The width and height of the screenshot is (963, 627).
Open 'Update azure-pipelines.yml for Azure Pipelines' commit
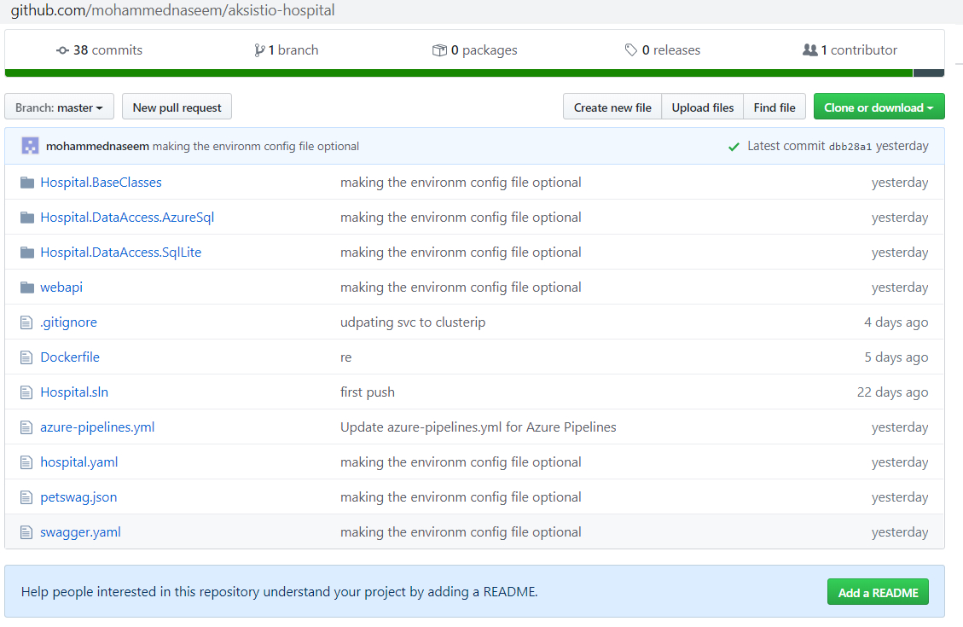click(478, 427)
